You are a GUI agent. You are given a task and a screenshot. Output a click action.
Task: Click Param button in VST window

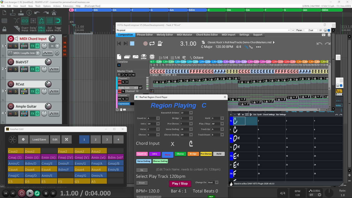(x=299, y=30)
